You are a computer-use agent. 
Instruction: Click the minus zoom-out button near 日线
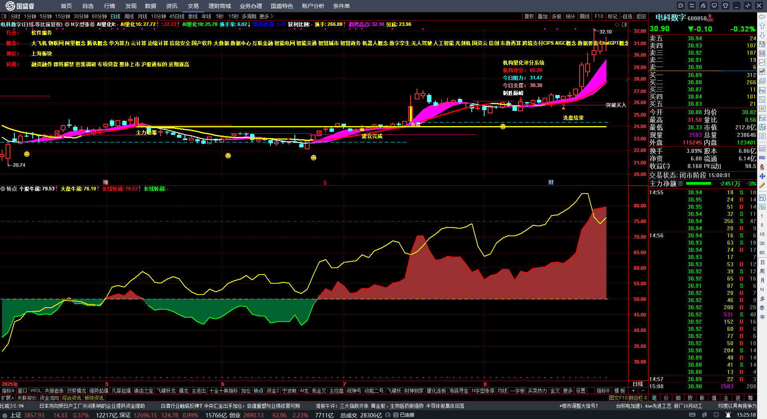(x=643, y=391)
